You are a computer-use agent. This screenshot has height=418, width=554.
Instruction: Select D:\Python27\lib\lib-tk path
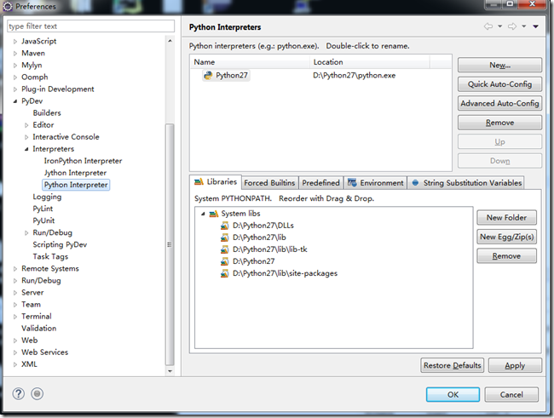(270, 249)
